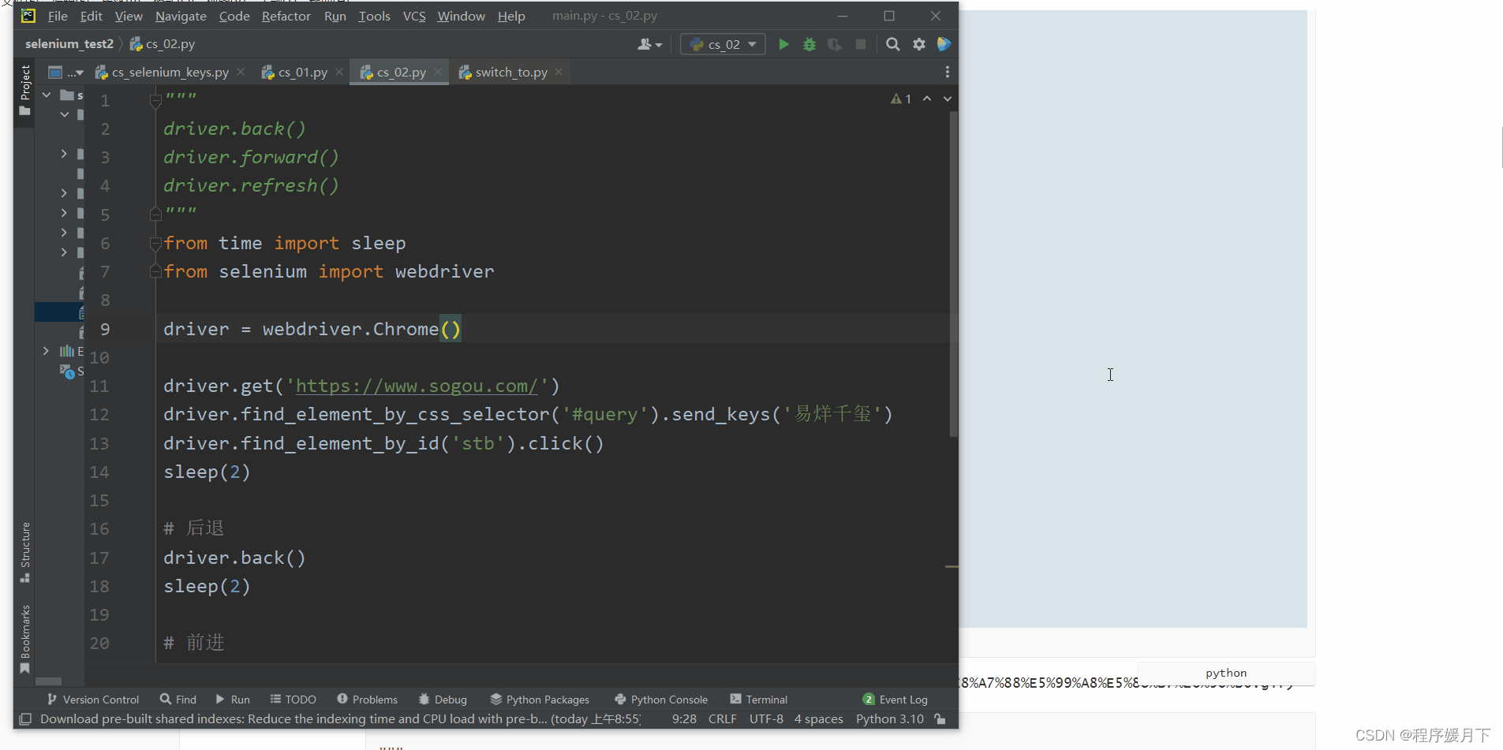
Task: Collapse the imports fold marker at line 6
Action: tap(155, 243)
